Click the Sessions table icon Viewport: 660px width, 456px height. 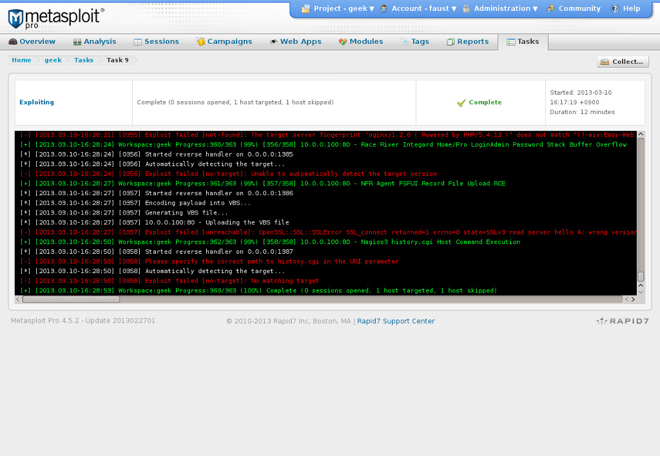[138, 42]
